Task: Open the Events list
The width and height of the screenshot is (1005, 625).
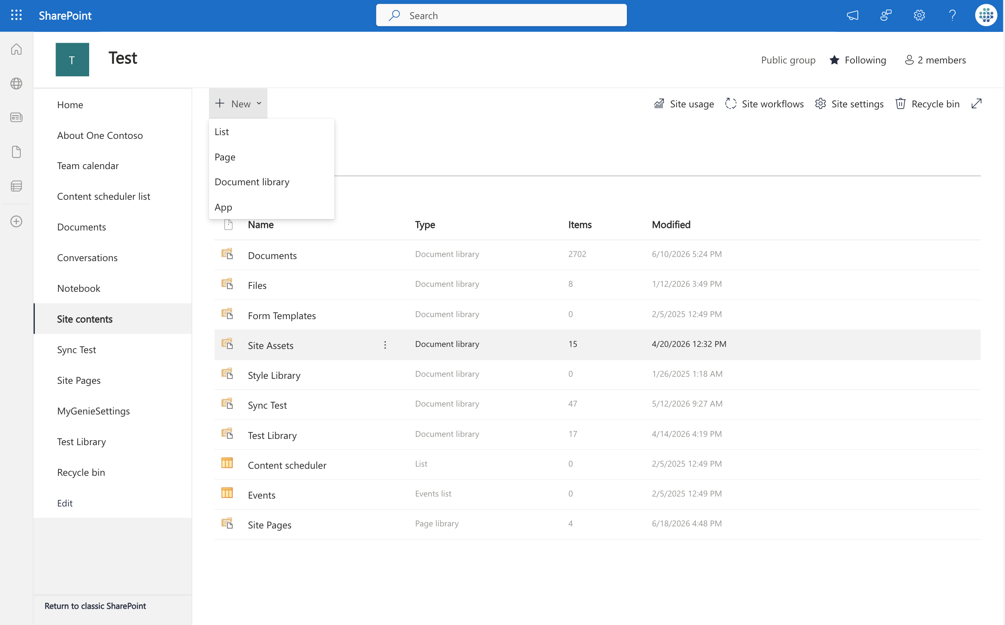Action: [262, 495]
